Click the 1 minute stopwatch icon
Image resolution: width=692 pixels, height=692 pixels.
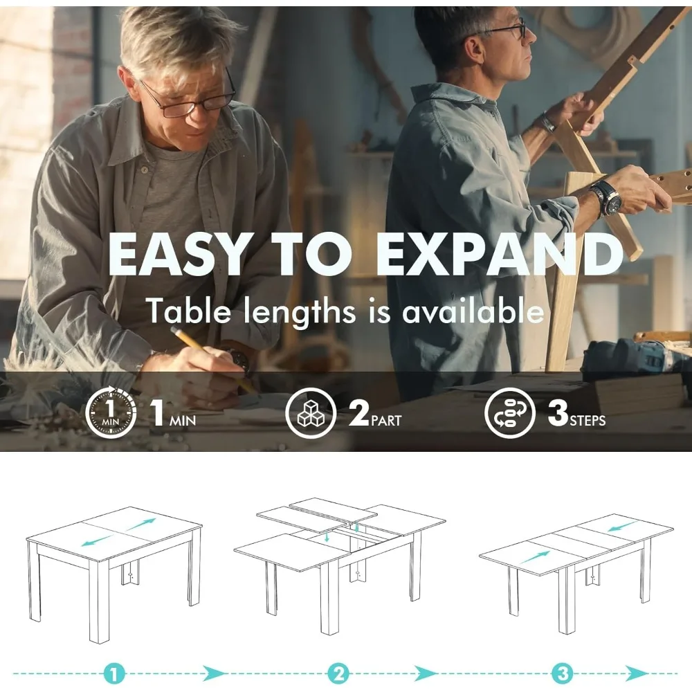(110, 412)
